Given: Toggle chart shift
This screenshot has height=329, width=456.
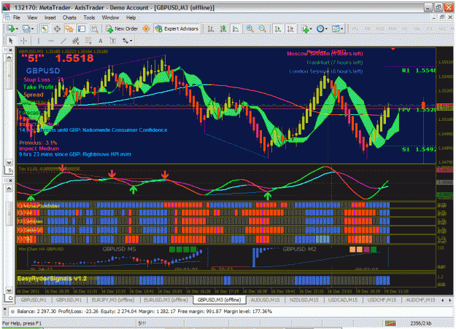Looking at the screenshot, I should [290, 28].
